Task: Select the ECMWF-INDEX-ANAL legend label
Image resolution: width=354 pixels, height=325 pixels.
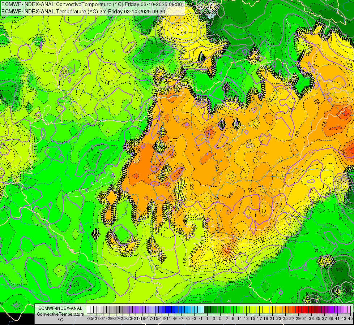Action: 60,308
